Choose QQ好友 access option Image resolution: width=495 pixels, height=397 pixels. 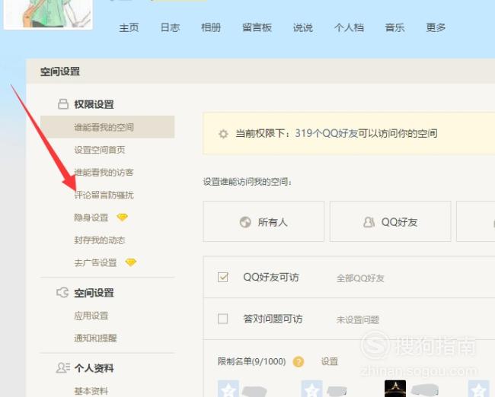click(x=390, y=221)
